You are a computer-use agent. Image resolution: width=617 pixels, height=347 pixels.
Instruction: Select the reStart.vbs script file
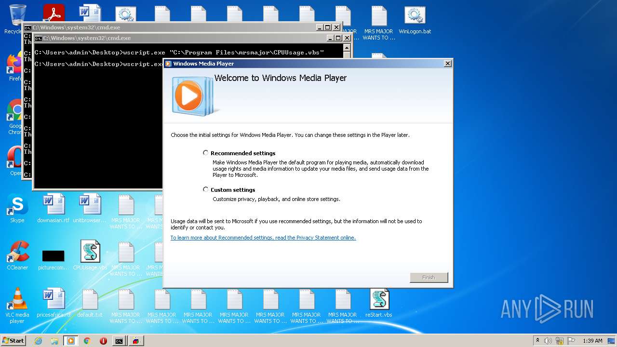[x=379, y=303]
